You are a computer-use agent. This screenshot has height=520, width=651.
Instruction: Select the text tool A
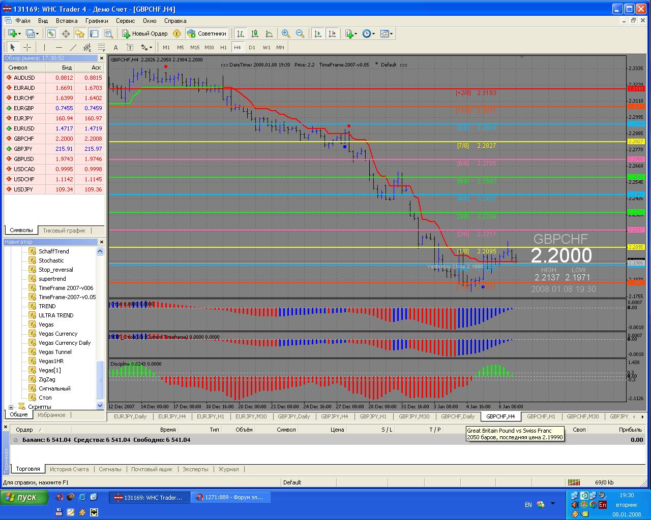point(115,47)
